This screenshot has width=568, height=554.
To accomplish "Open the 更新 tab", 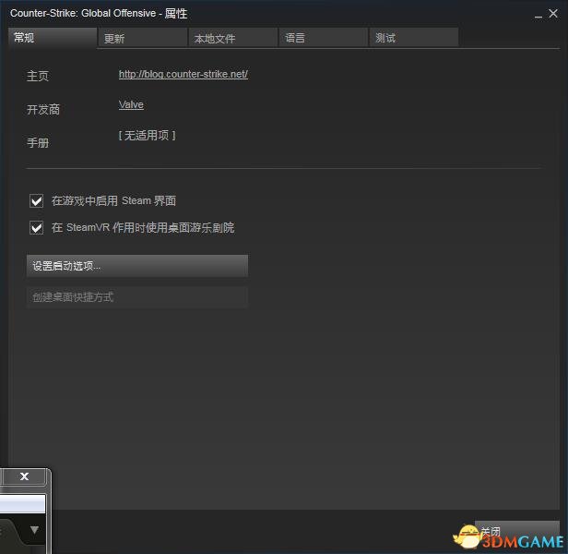I will (x=143, y=37).
